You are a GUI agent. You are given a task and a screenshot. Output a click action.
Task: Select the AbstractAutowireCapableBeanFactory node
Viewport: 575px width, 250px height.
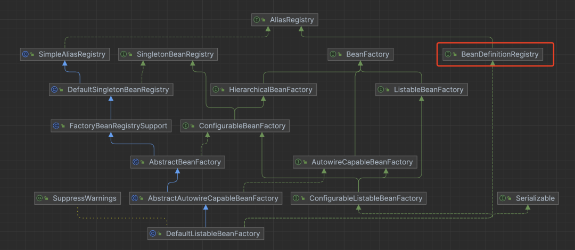pos(206,198)
